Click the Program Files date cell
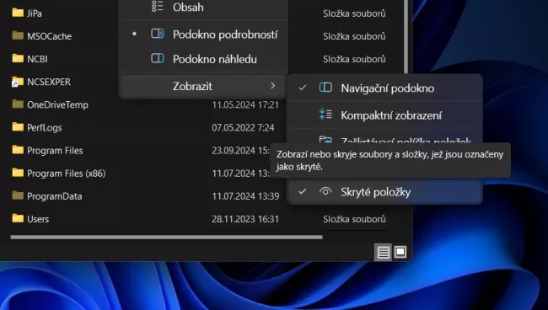Viewport: 548px width, 310px height. point(241,151)
